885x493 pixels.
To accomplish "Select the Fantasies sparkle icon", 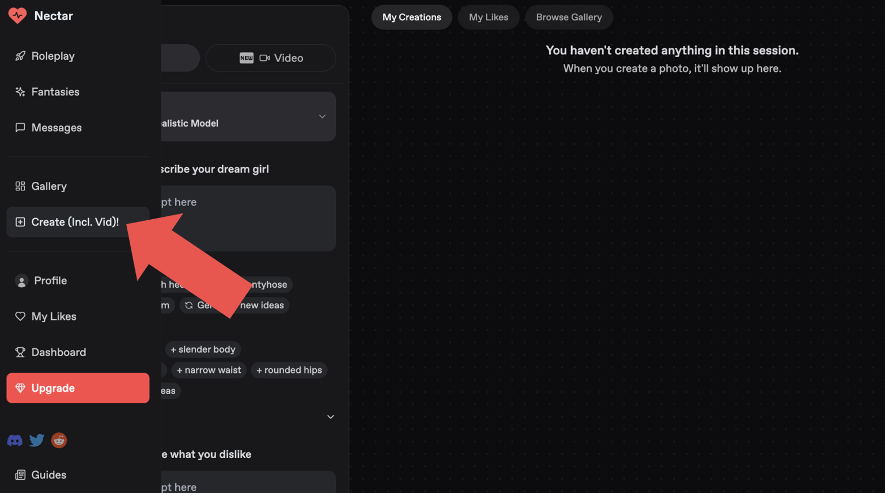I will [x=20, y=91].
